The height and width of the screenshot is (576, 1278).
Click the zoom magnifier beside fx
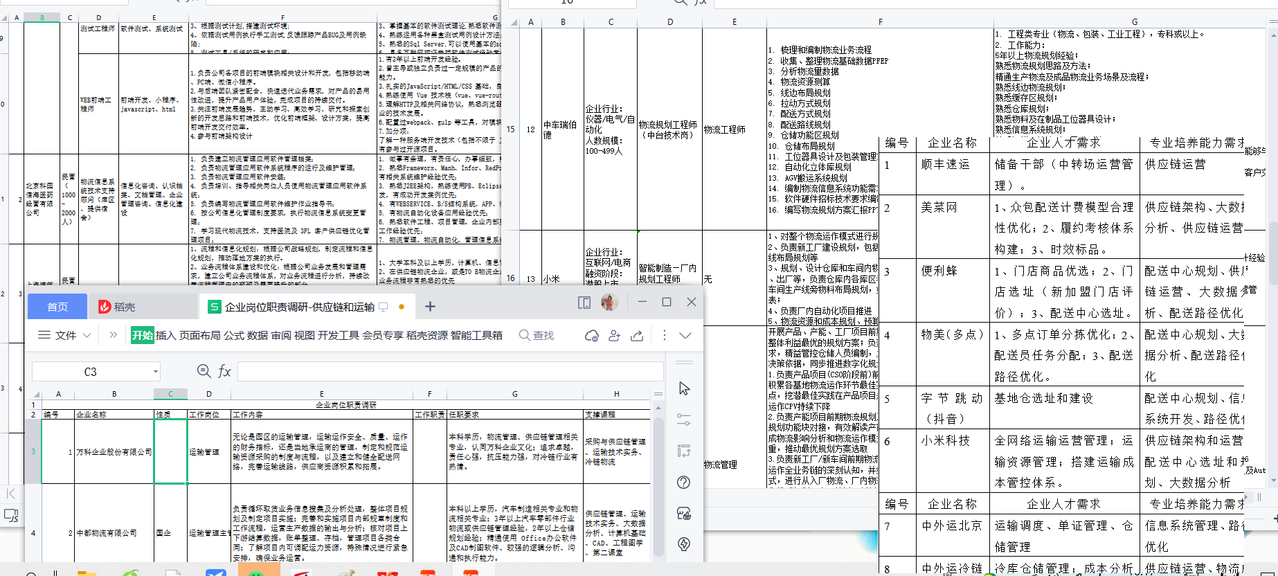pyautogui.click(x=204, y=371)
